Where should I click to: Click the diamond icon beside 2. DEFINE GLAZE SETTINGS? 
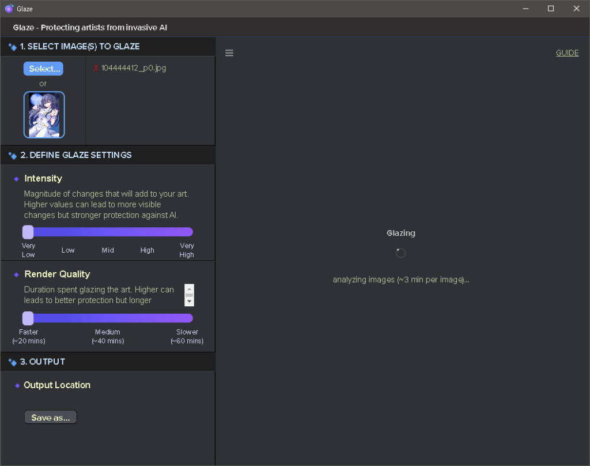13,155
